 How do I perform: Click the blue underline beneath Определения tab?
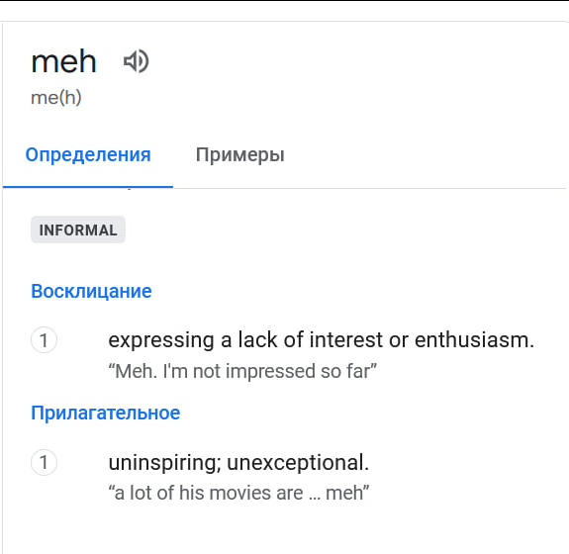pos(88,187)
